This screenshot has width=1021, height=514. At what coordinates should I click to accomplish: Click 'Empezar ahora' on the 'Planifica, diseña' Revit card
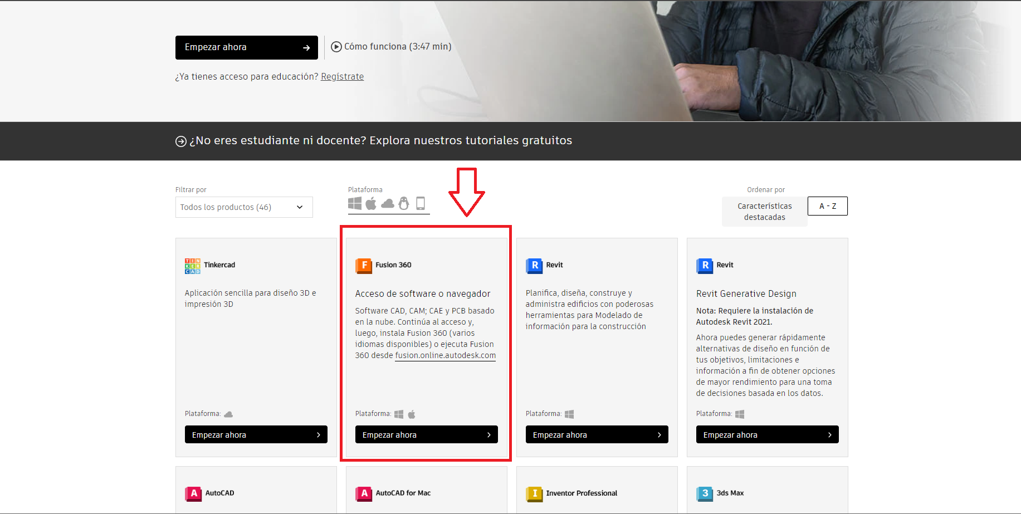(597, 435)
